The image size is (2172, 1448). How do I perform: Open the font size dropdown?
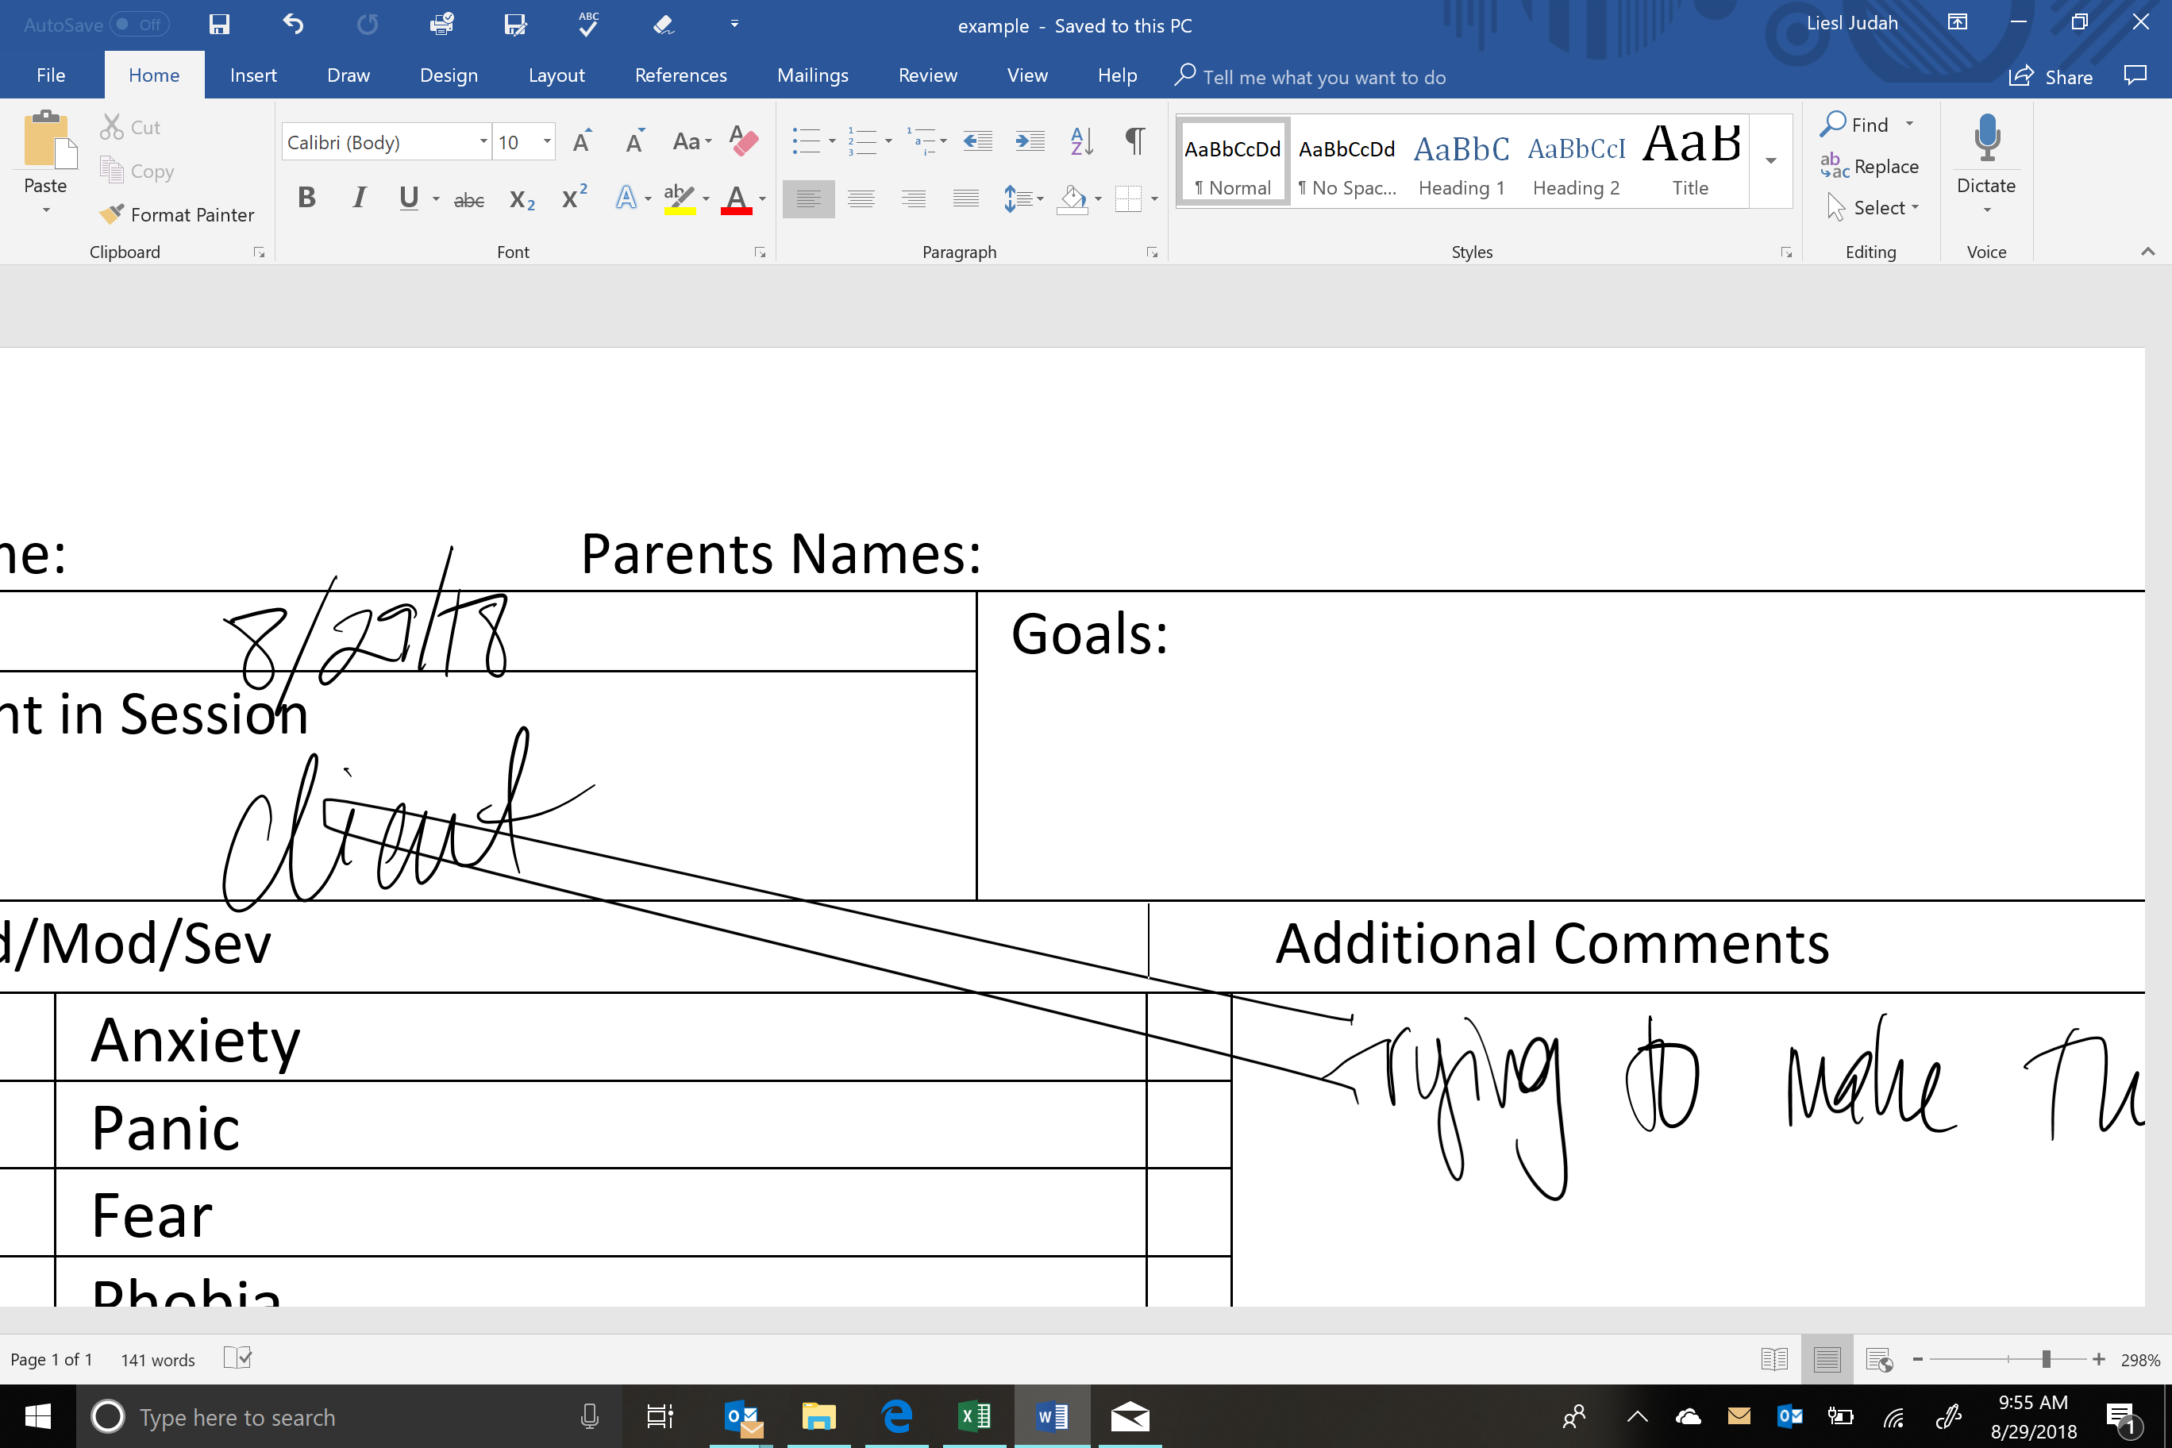tap(547, 141)
